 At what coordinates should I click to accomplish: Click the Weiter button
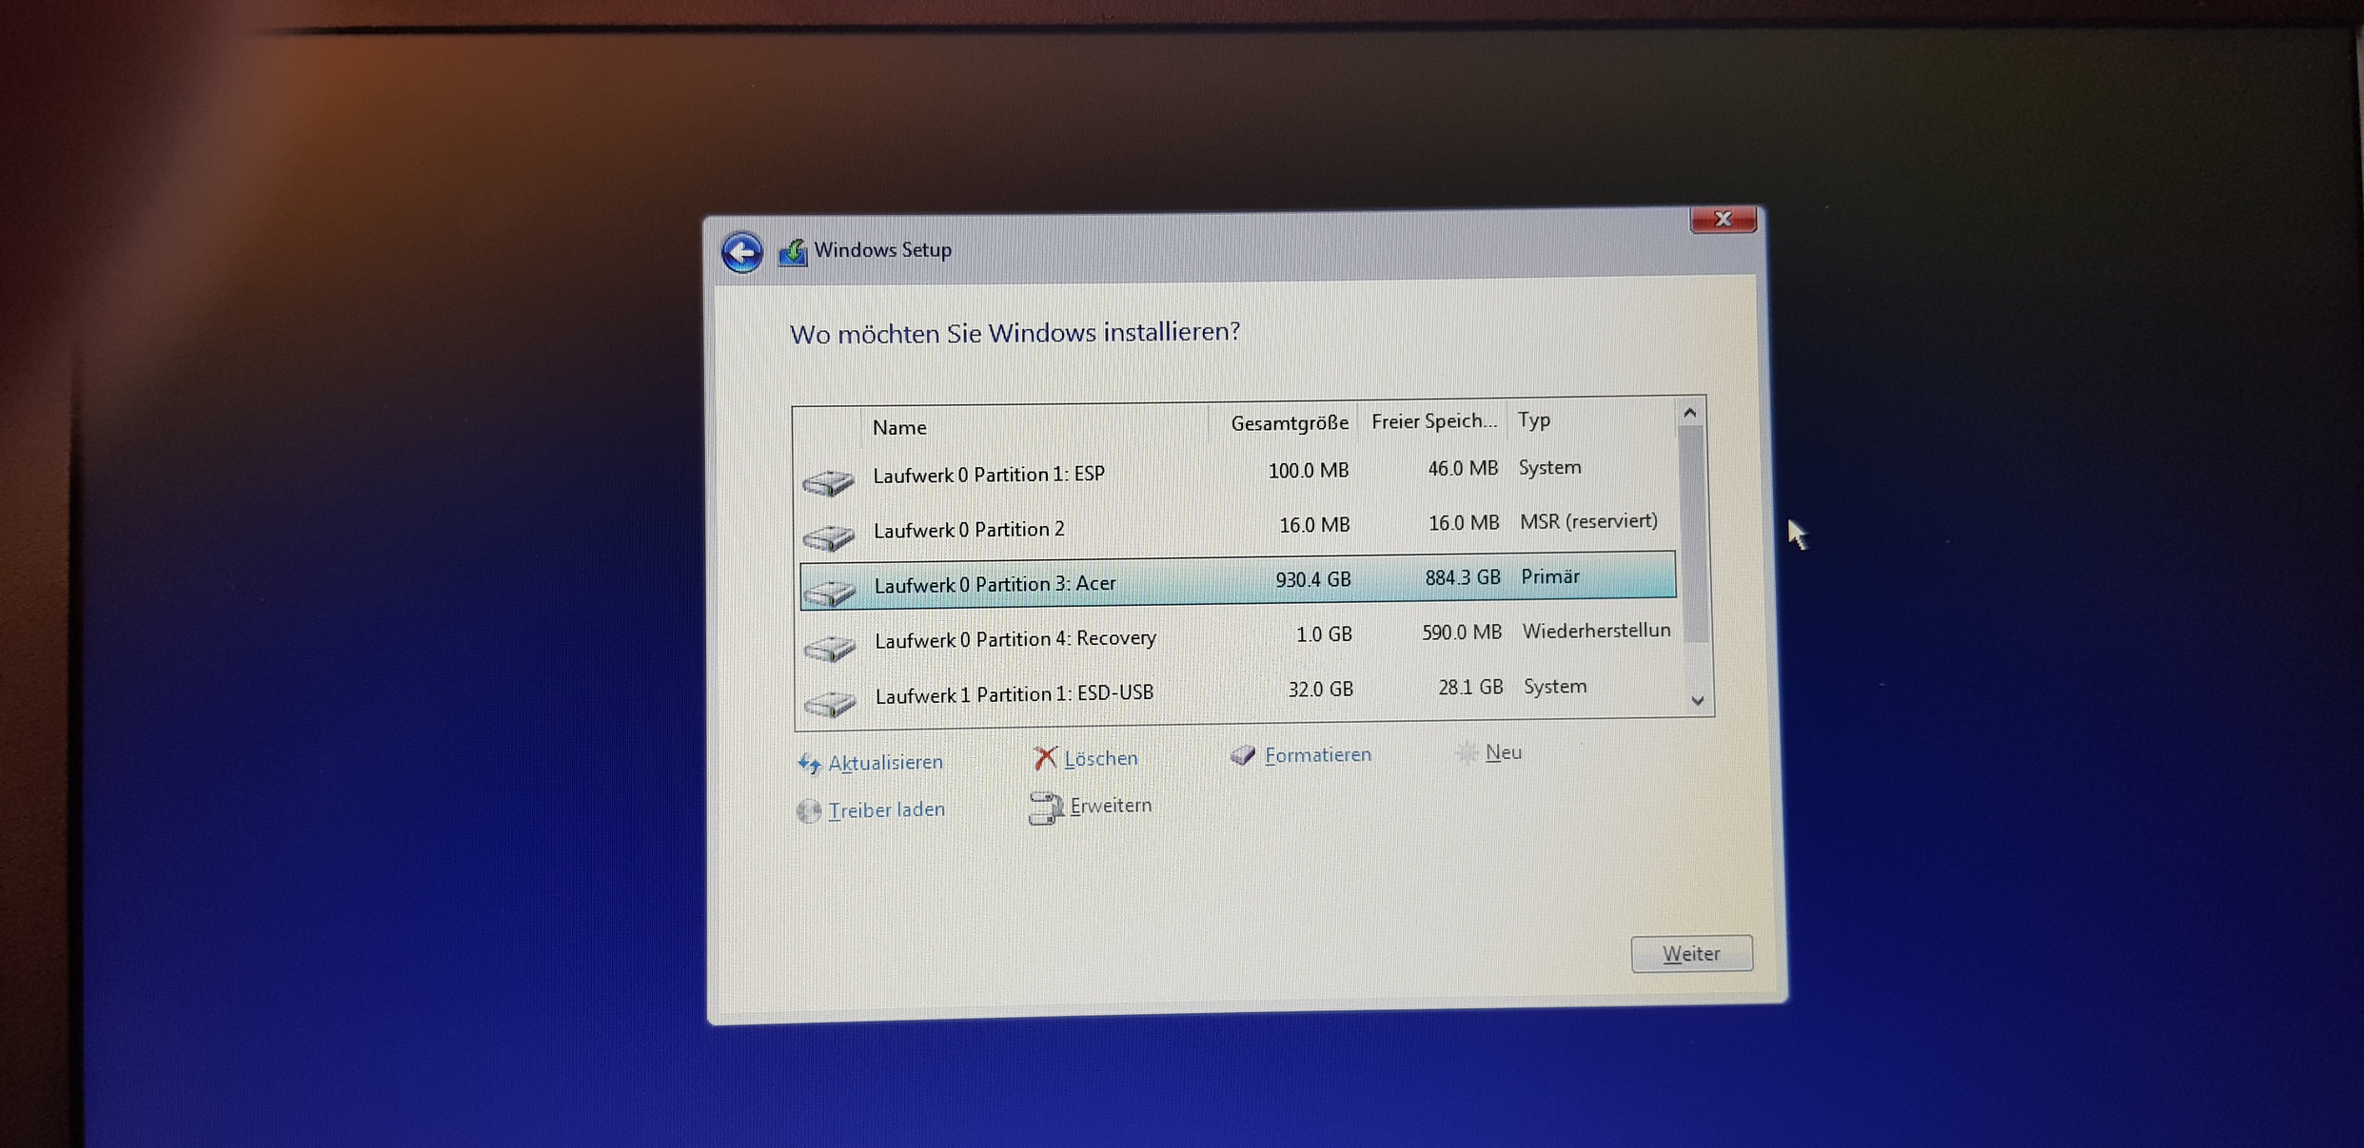click(x=1691, y=954)
